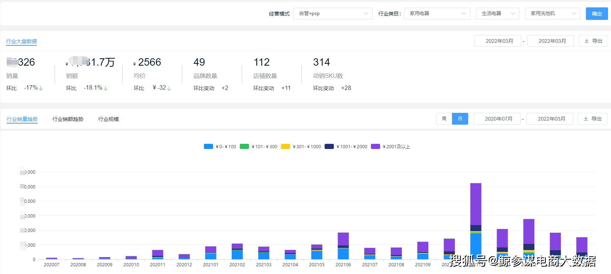Image resolution: width=611 pixels, height=274 pixels.
Task: Click the 202007 axis label
Action: point(52,265)
